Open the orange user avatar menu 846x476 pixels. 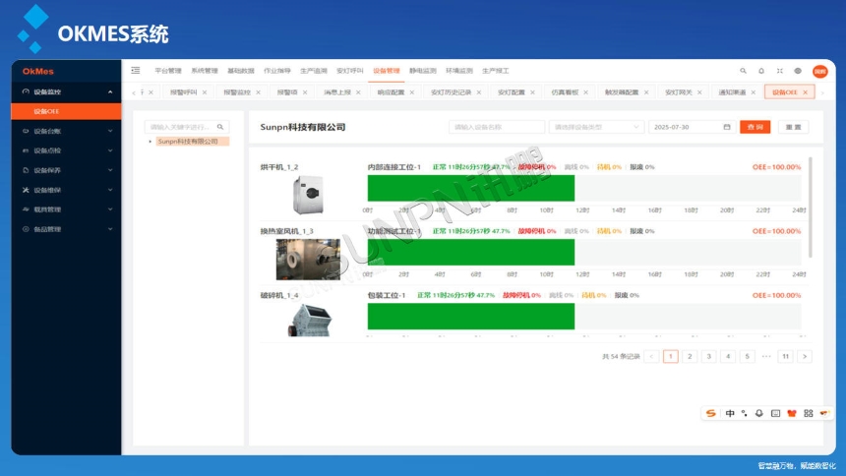pyautogui.click(x=820, y=71)
